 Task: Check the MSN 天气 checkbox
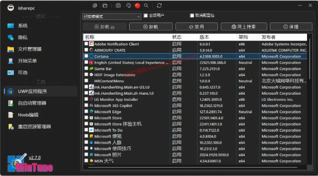86,161
